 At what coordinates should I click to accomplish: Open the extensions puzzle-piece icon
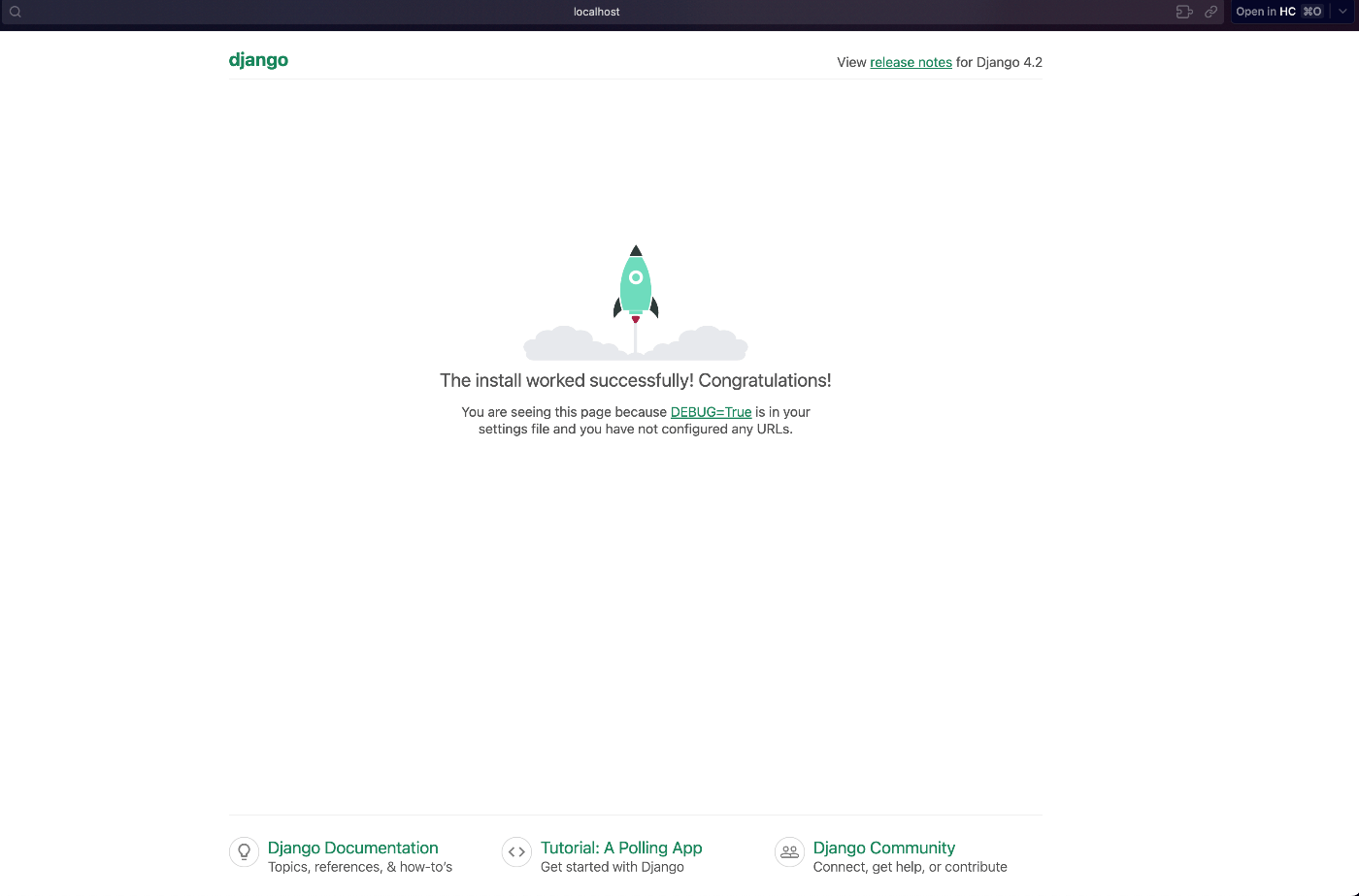[x=1184, y=12]
